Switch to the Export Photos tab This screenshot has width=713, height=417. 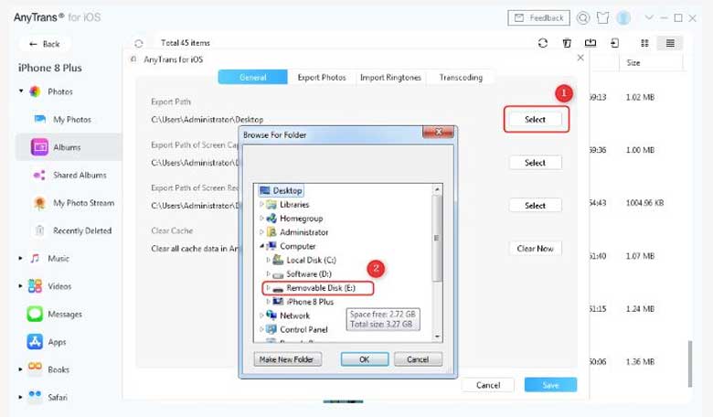pyautogui.click(x=322, y=78)
